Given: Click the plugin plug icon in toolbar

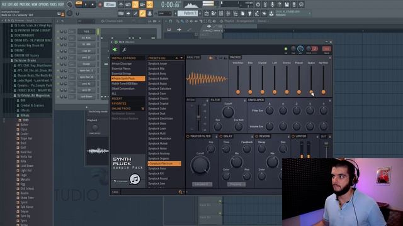Looking at the screenshot, I should 249,13.
